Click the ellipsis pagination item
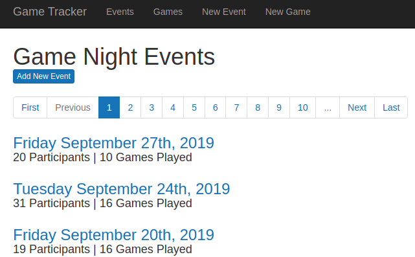 [x=328, y=107]
